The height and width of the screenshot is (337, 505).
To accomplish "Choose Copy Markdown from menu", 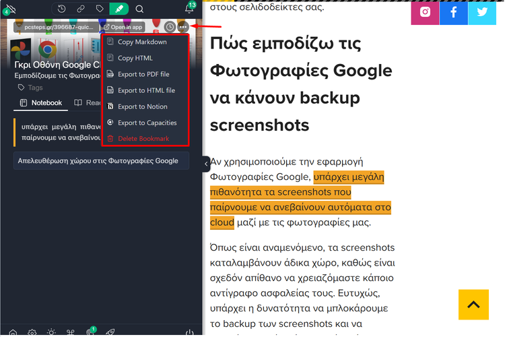I will (x=142, y=42).
